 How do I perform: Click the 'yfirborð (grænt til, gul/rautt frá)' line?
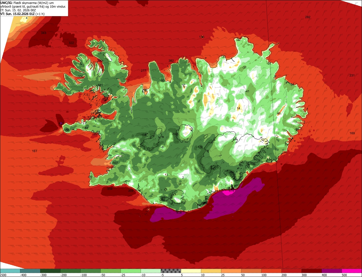pos(33,6)
